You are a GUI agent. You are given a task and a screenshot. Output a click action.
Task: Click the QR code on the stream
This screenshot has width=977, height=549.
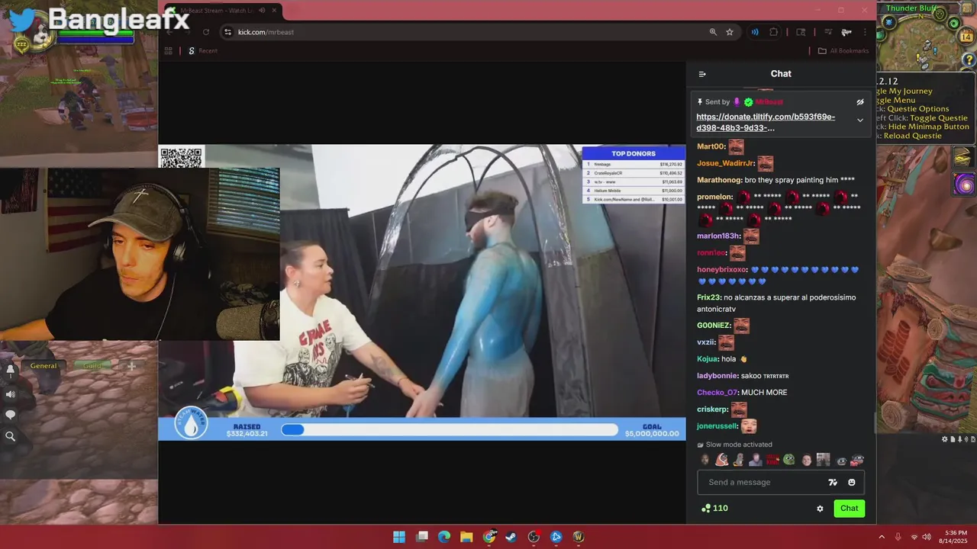point(182,158)
